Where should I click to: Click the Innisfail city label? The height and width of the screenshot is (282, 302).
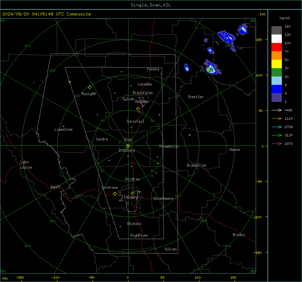pos(135,121)
